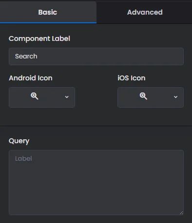Expand the iOS Icon chevron arrow
Viewport: 192px width, 223px height.
click(175, 97)
